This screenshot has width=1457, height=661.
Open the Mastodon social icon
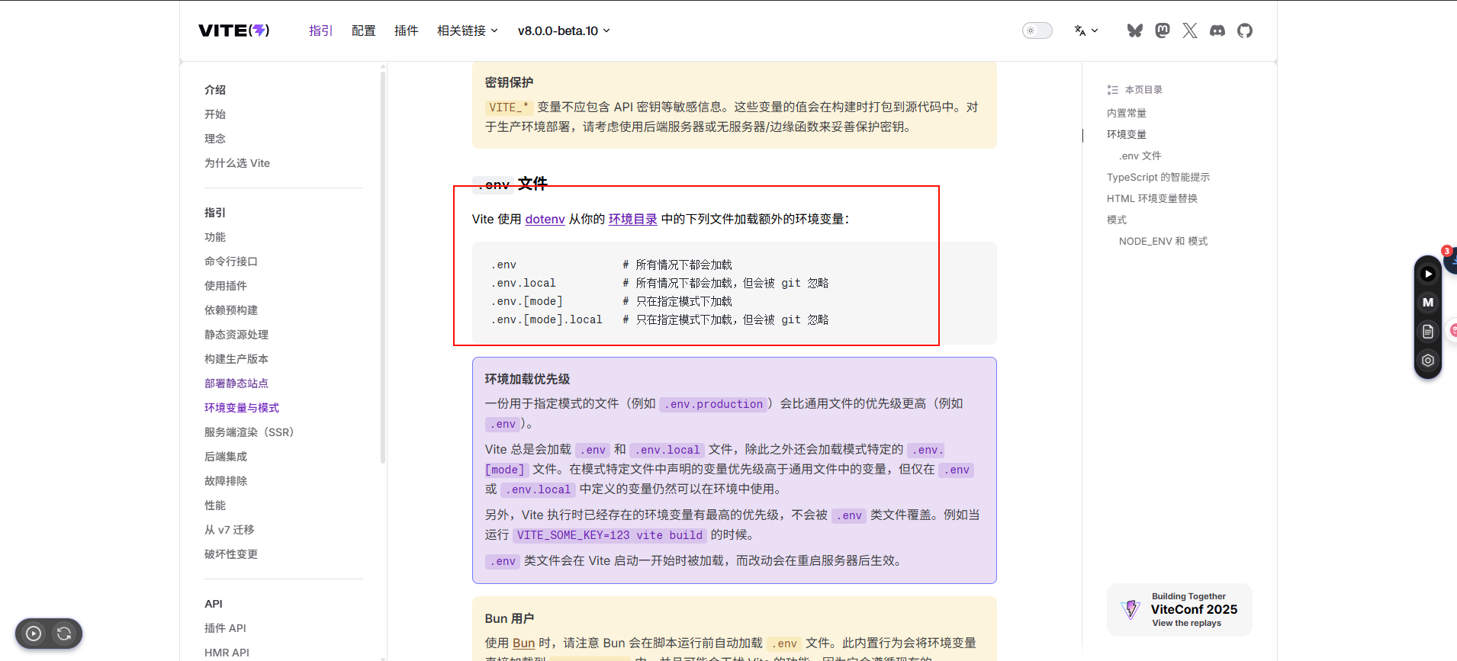1163,30
